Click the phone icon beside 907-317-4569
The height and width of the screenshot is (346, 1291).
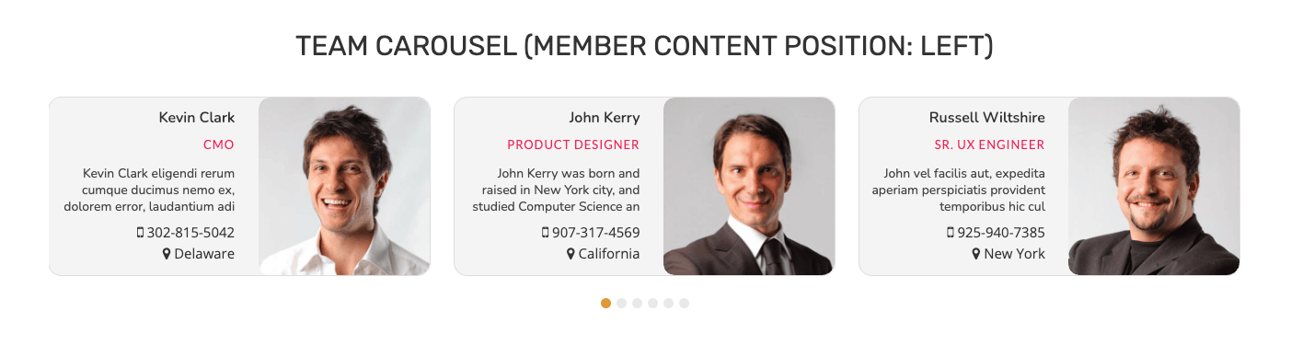[545, 233]
